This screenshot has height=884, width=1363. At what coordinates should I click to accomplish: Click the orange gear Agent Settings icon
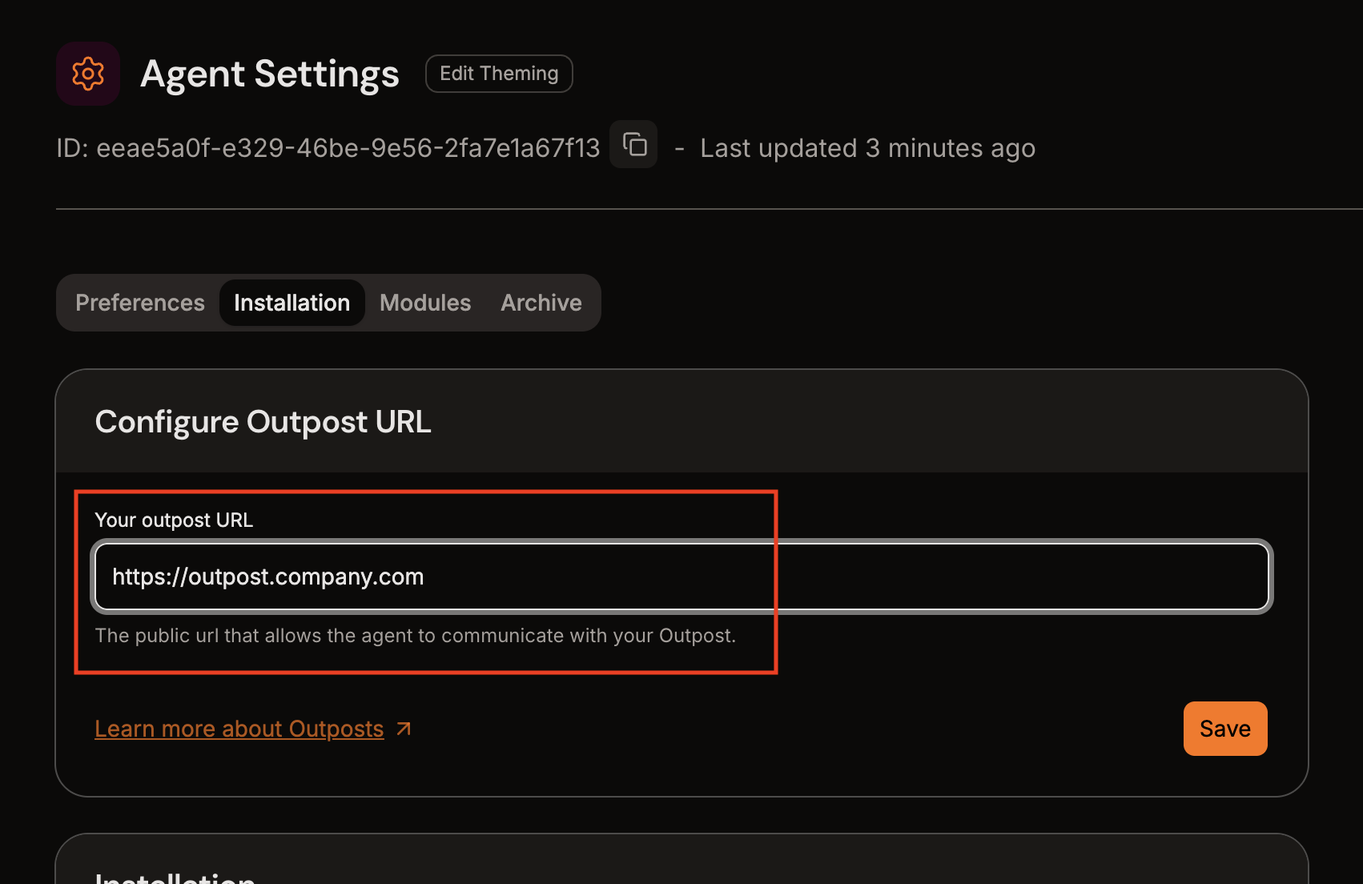click(x=88, y=74)
